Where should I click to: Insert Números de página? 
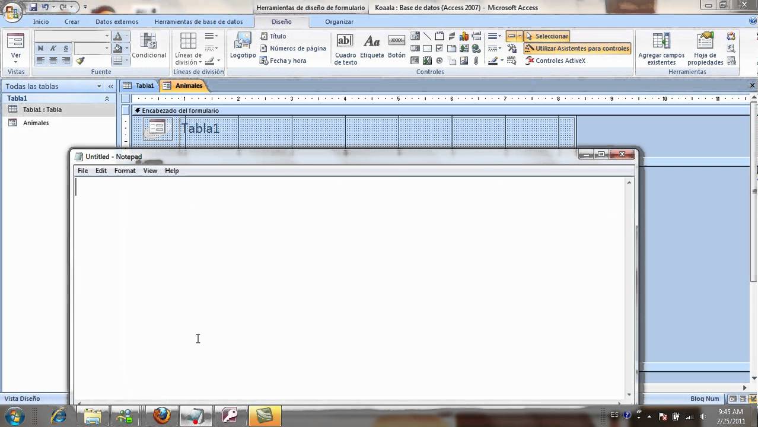tap(293, 49)
